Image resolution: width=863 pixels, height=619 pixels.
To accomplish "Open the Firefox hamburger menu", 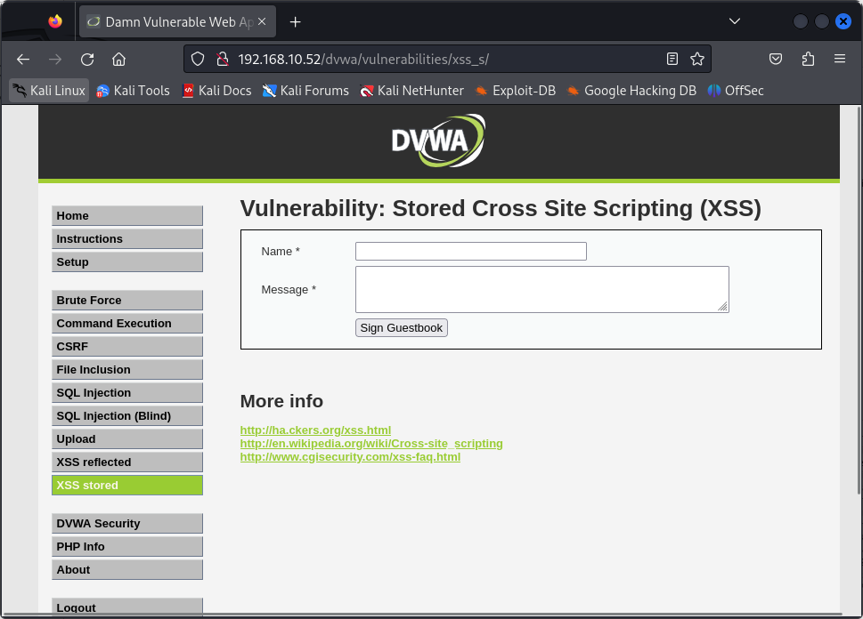I will tap(839, 59).
